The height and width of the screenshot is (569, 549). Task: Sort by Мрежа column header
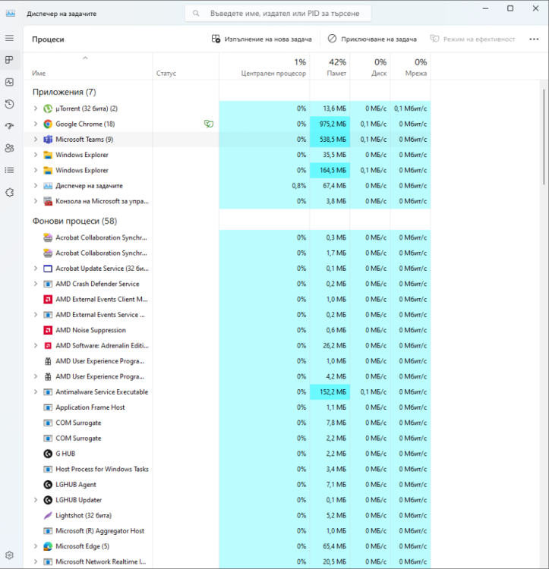[410, 67]
